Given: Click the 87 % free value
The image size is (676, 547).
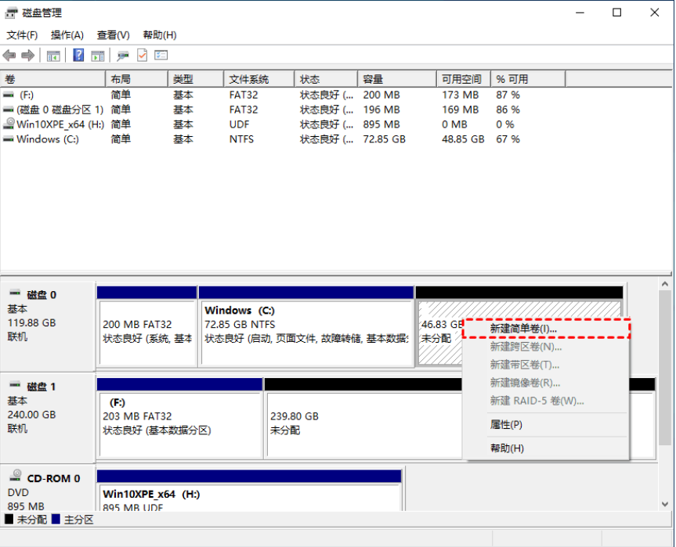Looking at the screenshot, I should [508, 95].
